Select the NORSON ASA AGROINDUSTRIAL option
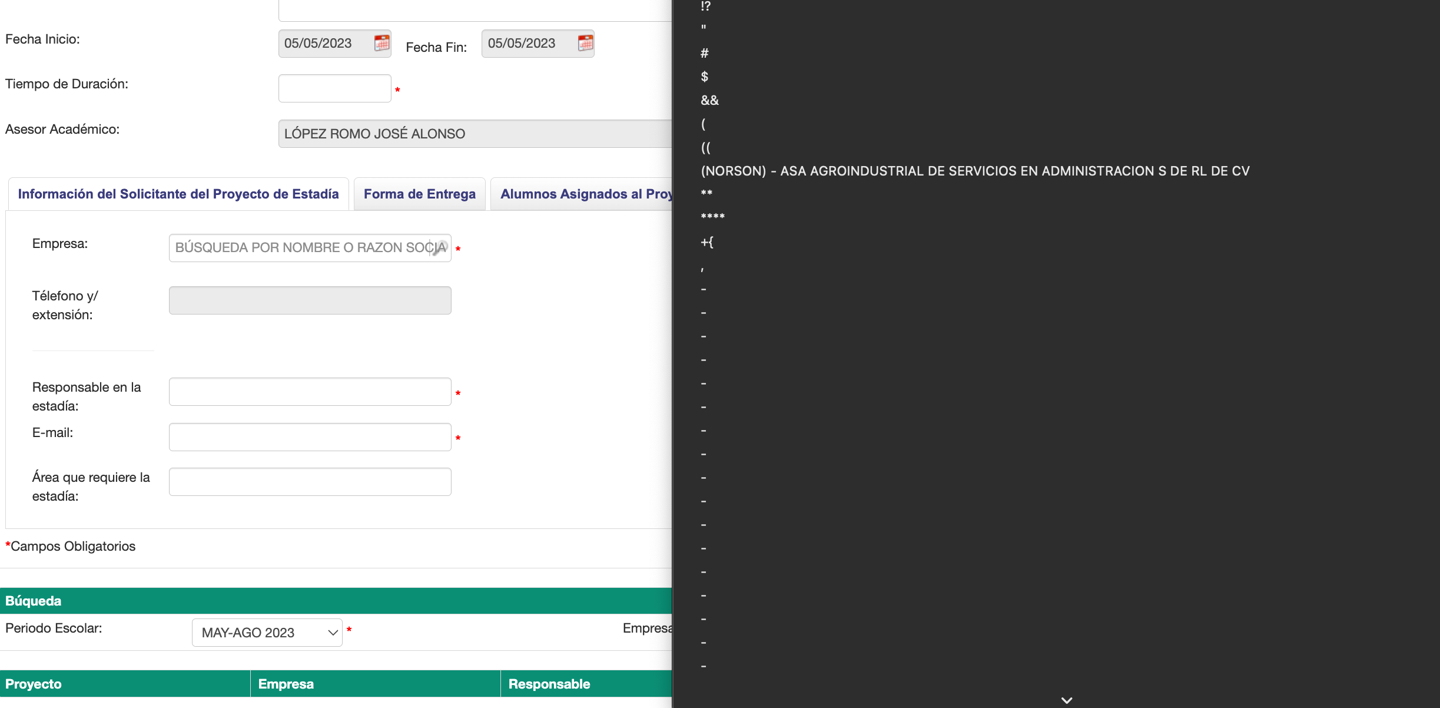This screenshot has height=708, width=1440. pyautogui.click(x=975, y=171)
